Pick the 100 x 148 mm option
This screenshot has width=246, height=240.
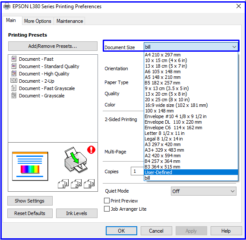pyautogui.click(x=191, y=111)
